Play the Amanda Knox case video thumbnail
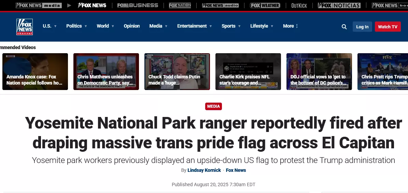Screen dimensions: 408x193 (35, 72)
